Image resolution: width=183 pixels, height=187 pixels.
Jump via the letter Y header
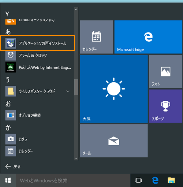pos(7,14)
